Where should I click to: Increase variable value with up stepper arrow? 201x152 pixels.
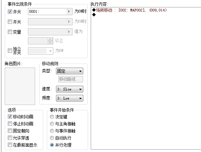[50, 39]
